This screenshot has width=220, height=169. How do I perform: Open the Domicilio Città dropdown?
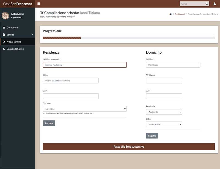164,124
